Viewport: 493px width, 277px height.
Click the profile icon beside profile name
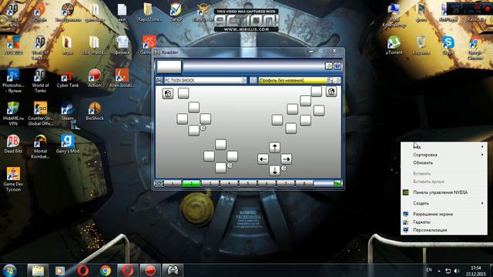click(x=253, y=80)
